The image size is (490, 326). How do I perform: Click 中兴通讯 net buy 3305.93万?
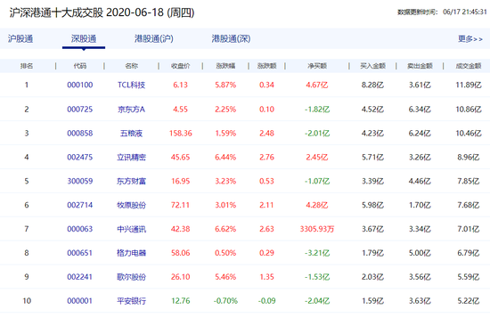click(317, 229)
